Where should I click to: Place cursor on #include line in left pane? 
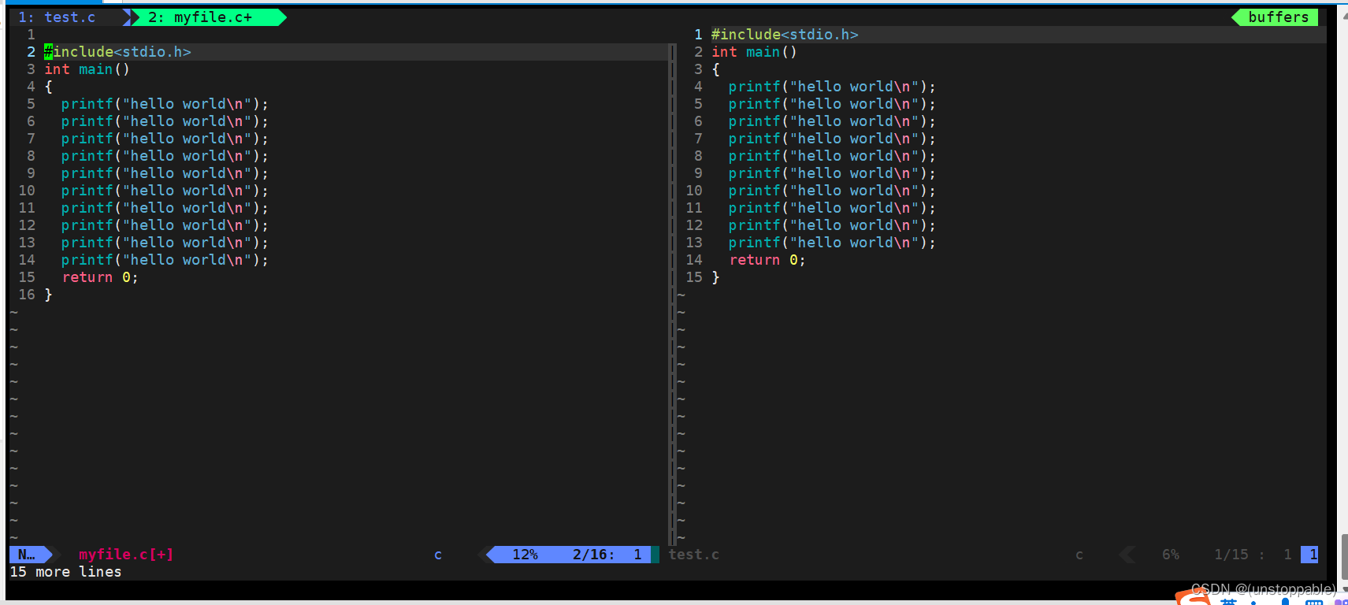click(x=117, y=52)
